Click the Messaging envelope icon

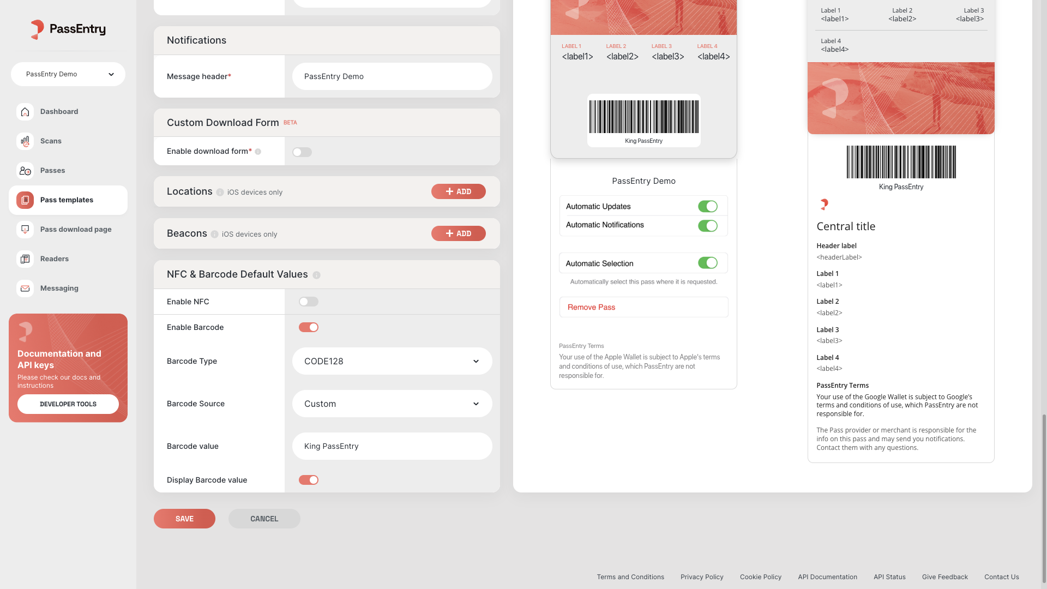tap(25, 289)
